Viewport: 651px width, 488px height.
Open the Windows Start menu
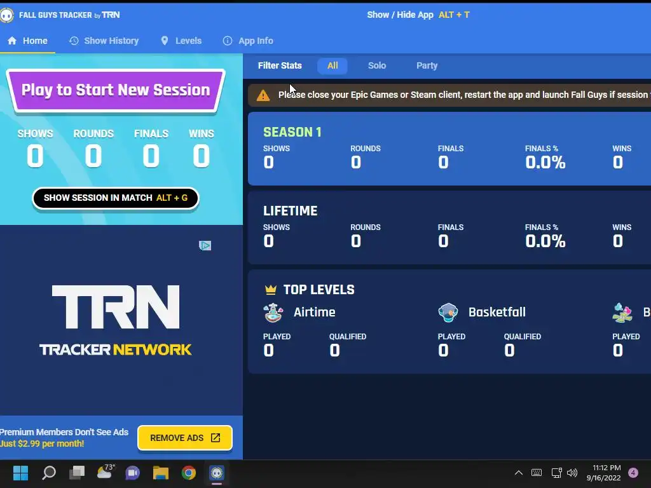pos(20,473)
